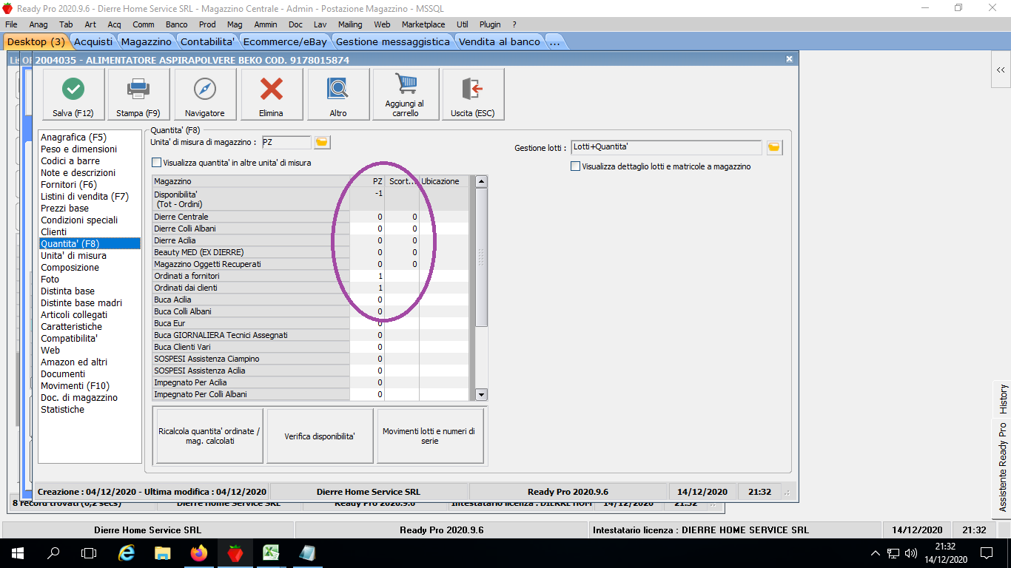Click Aggiungi al carrello cart button
The image size is (1011, 568).
[406, 94]
